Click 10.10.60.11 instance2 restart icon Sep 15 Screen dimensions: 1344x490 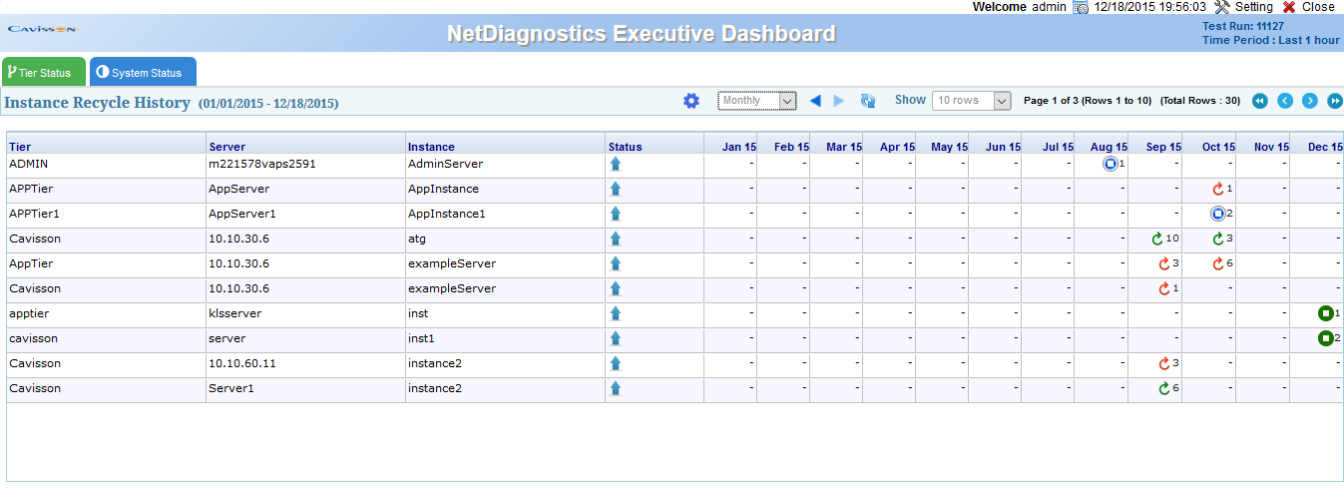coord(1163,363)
